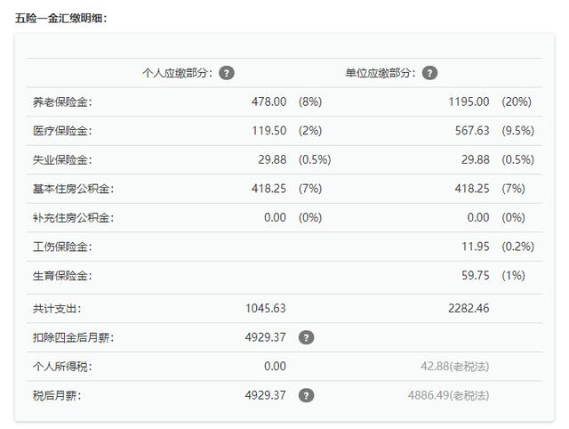Image resolution: width=569 pixels, height=429 pixels.
Task: Select personal supplementary fund 0.00 (0%)
Action: (293, 217)
